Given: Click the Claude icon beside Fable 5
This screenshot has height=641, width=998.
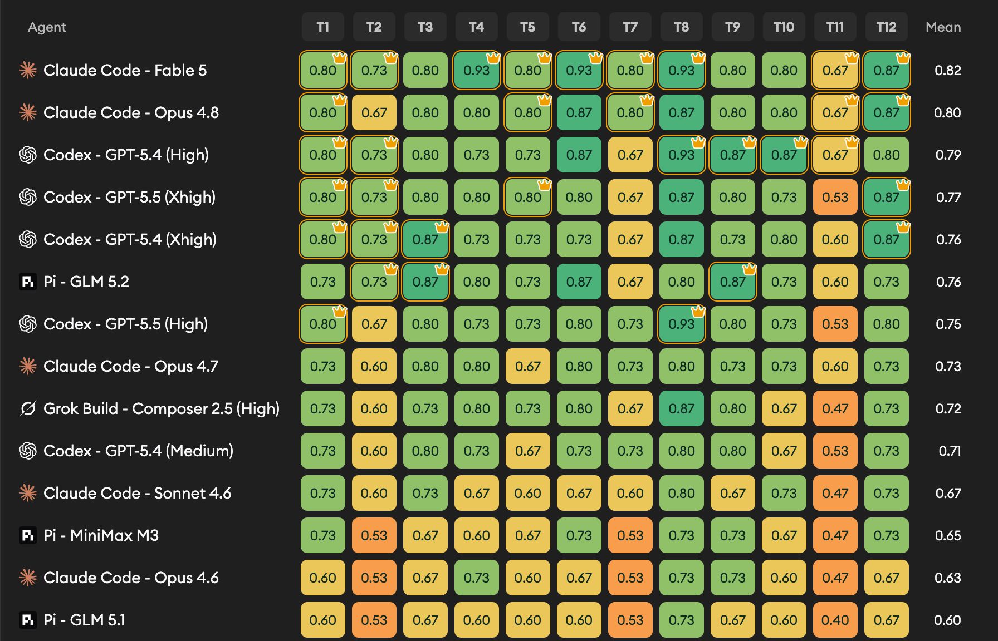Looking at the screenshot, I should [x=28, y=70].
